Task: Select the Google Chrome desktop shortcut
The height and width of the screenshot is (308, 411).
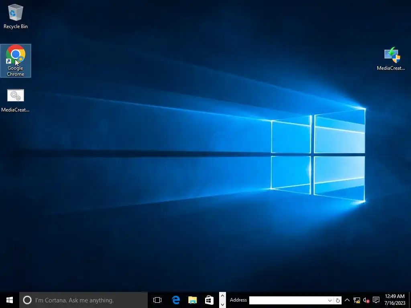Action: tap(16, 61)
